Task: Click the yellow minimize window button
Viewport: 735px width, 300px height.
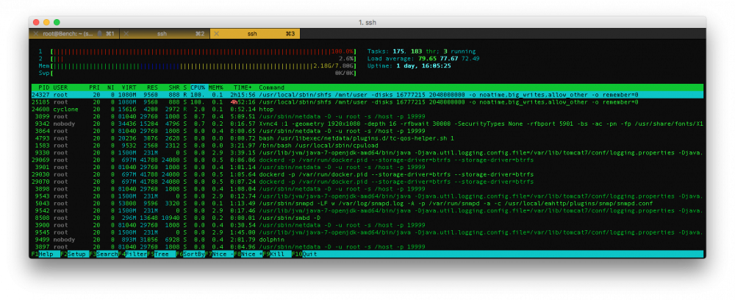Action: (x=46, y=23)
